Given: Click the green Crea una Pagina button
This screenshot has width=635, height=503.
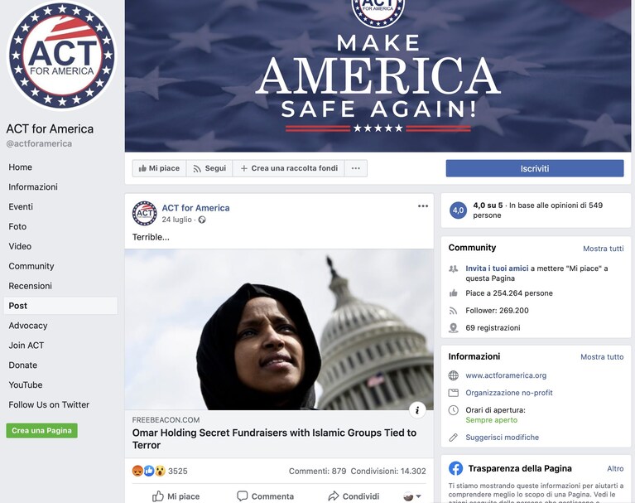Looking at the screenshot, I should click(x=41, y=430).
